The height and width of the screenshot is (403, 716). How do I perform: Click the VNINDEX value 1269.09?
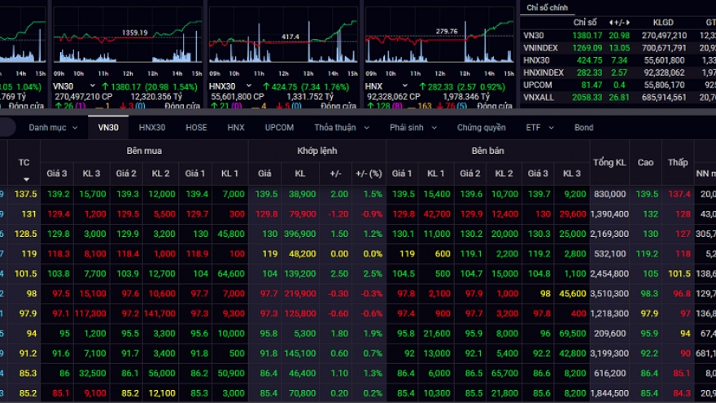(x=587, y=47)
